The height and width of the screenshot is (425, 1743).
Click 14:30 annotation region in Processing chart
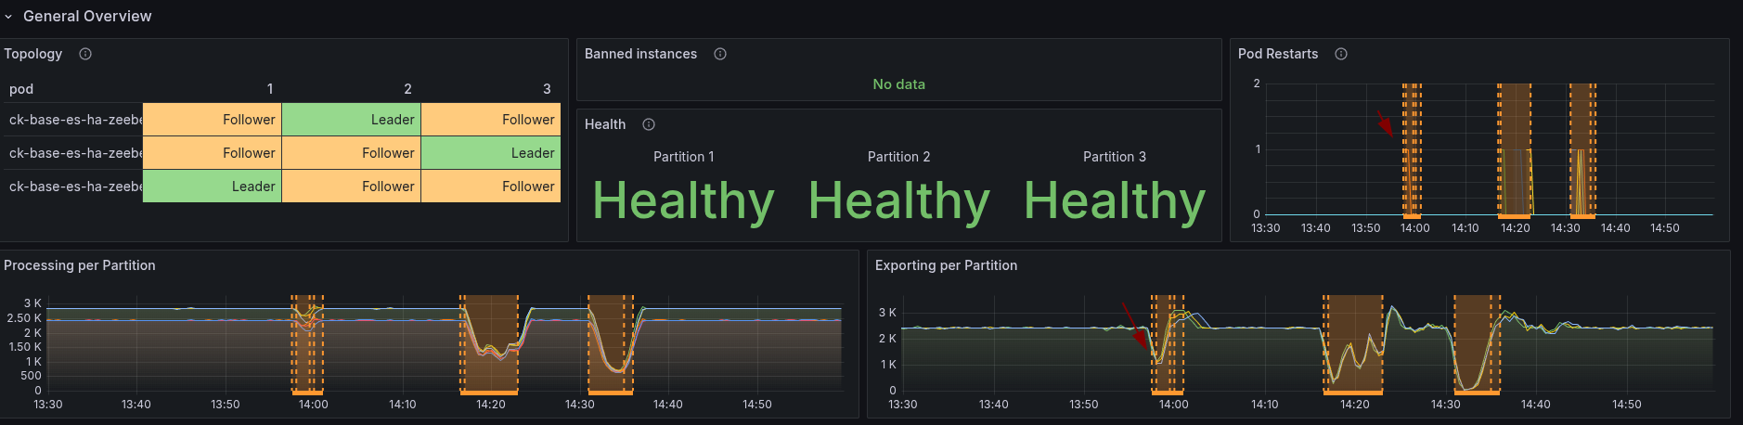611,344
